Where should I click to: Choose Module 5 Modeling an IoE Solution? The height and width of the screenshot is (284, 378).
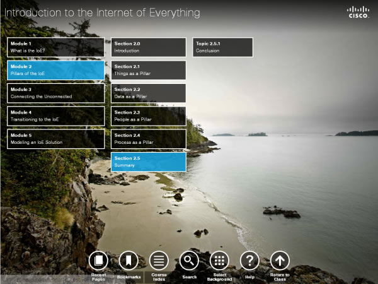(x=55, y=139)
